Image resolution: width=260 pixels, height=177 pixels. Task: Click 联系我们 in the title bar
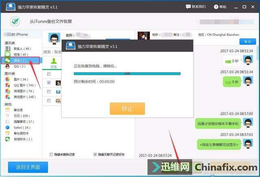(196, 7)
